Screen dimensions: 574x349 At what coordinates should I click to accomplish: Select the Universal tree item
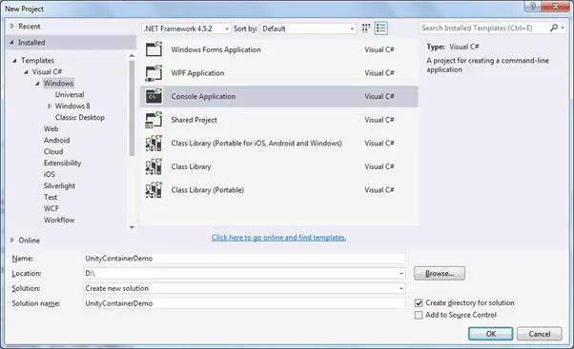[x=70, y=94]
